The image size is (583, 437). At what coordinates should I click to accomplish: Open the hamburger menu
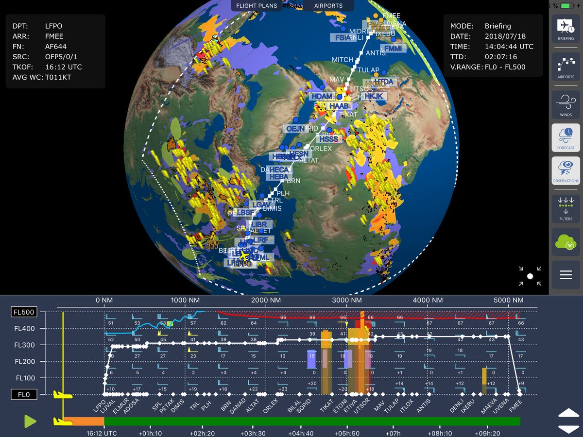pyautogui.click(x=566, y=275)
